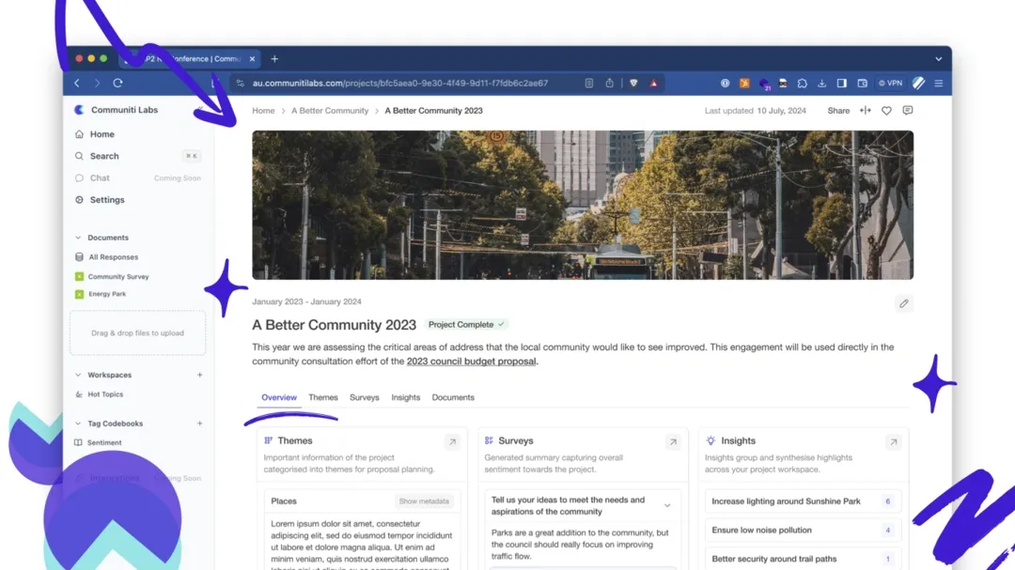Open the browser tab list chevron
Image resolution: width=1015 pixels, height=570 pixels.
tap(939, 59)
